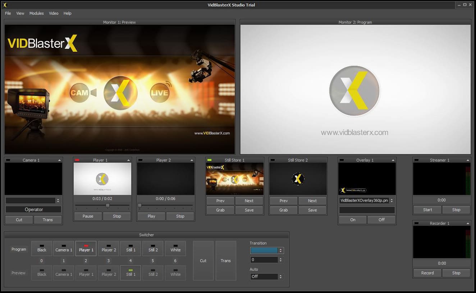Start streaming on Streamer 1
The image size is (476, 293).
(x=427, y=210)
